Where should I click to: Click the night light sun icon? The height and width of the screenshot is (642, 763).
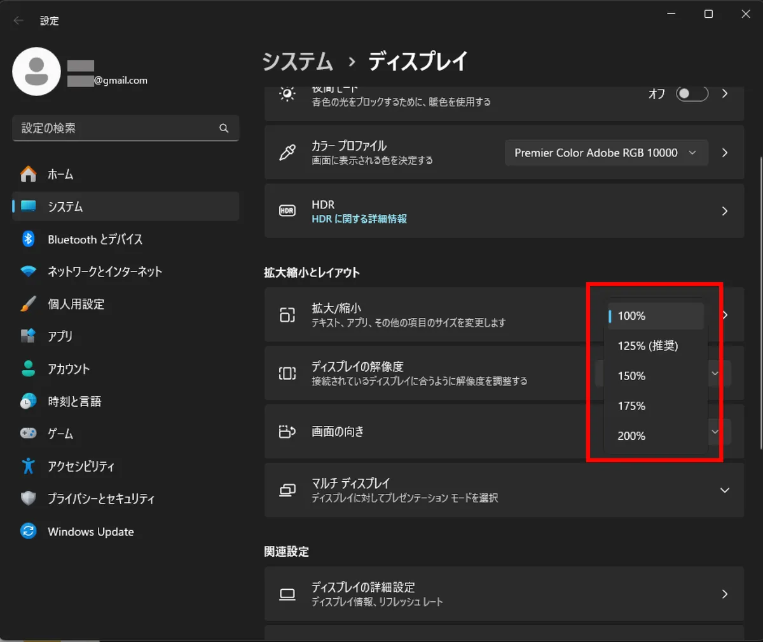287,94
